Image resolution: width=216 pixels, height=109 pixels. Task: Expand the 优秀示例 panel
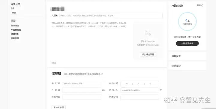click(x=187, y=66)
